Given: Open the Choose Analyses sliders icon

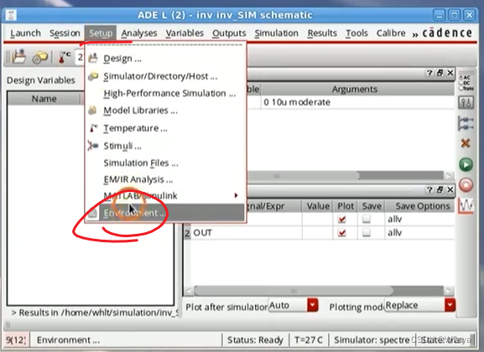Looking at the screenshot, I should tap(466, 102).
